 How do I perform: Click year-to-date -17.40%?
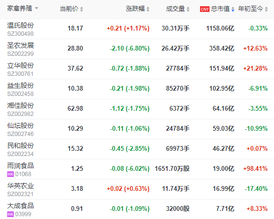(x=256, y=189)
